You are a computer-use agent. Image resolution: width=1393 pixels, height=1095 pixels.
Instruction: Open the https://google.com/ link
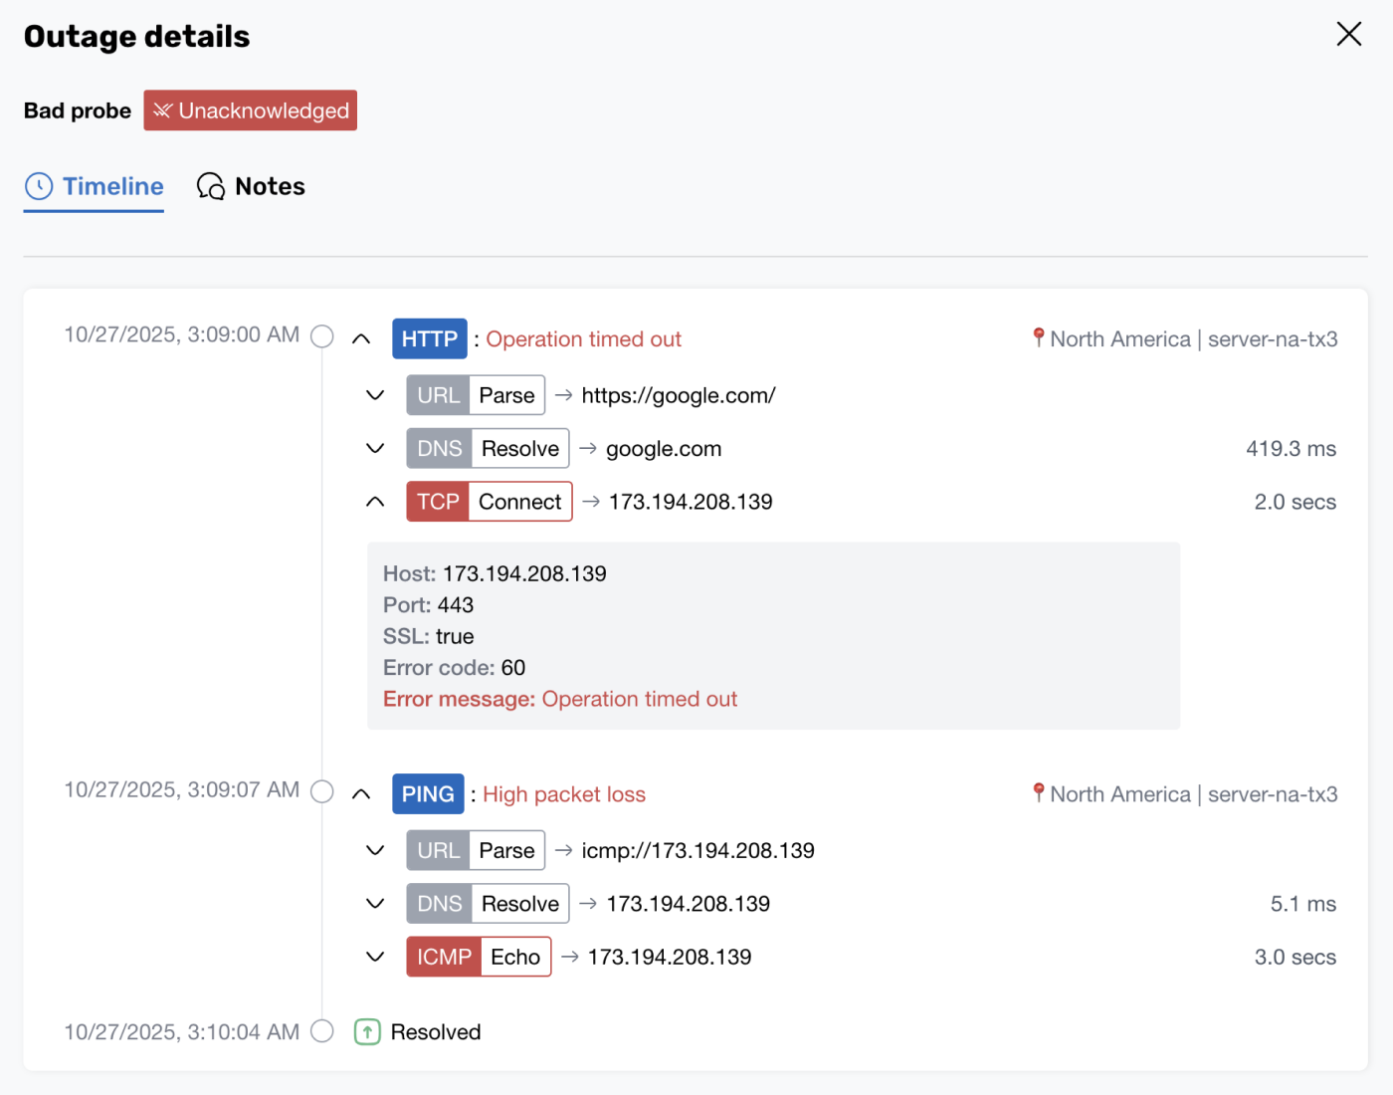[x=679, y=395]
